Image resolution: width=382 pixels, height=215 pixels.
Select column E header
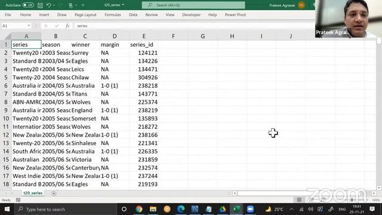pyautogui.click(x=144, y=36)
